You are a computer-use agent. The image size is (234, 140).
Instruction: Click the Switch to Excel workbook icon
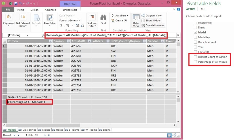coord(11,3)
